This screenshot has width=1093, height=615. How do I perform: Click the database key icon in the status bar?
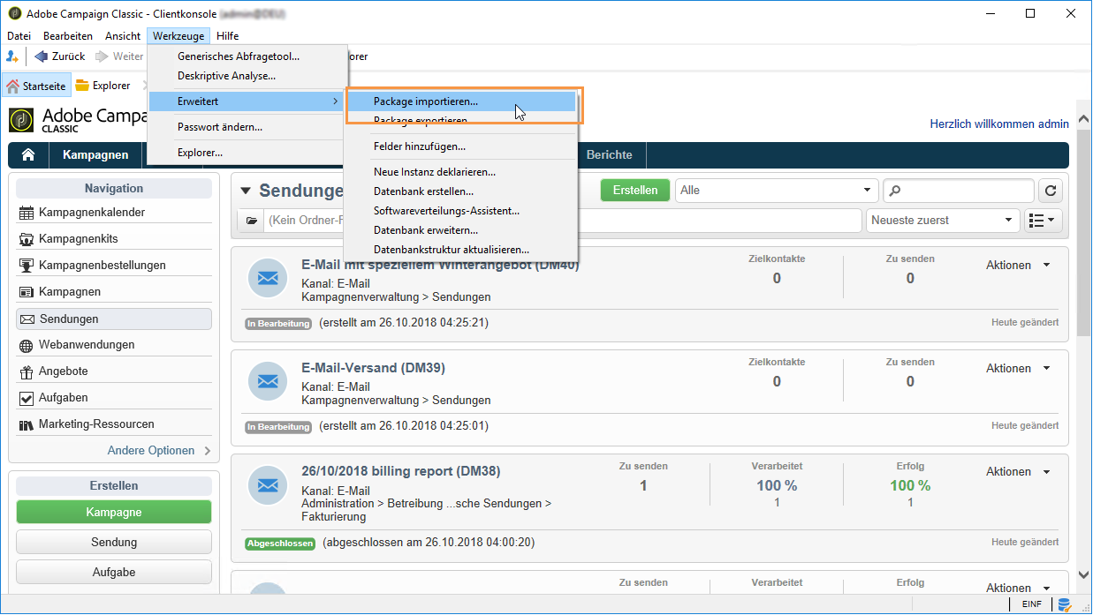[x=1065, y=605]
